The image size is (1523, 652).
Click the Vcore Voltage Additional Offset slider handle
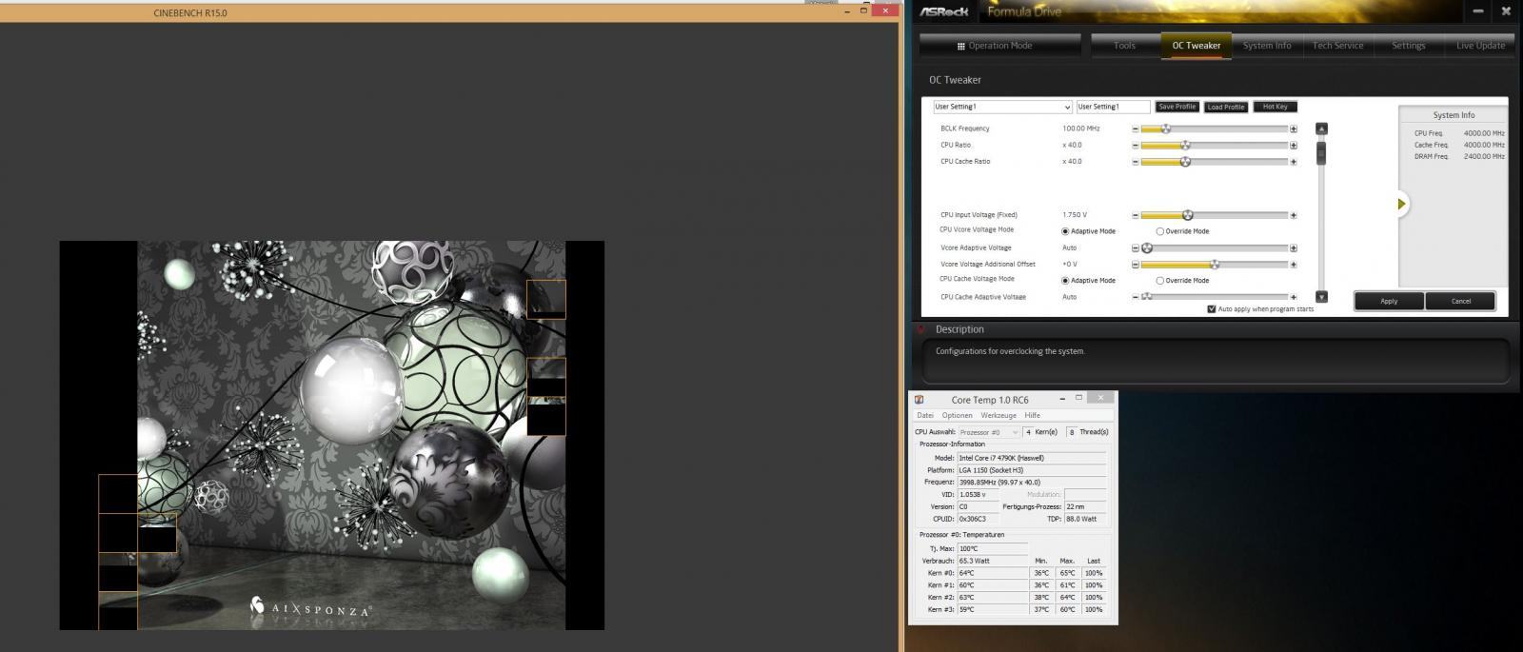point(1215,265)
